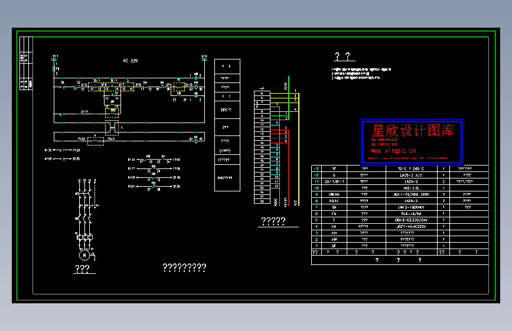Image resolution: width=512 pixels, height=331 pixels.
Task: Click the cyan row number 10 in the table
Action: [x=317, y=188]
